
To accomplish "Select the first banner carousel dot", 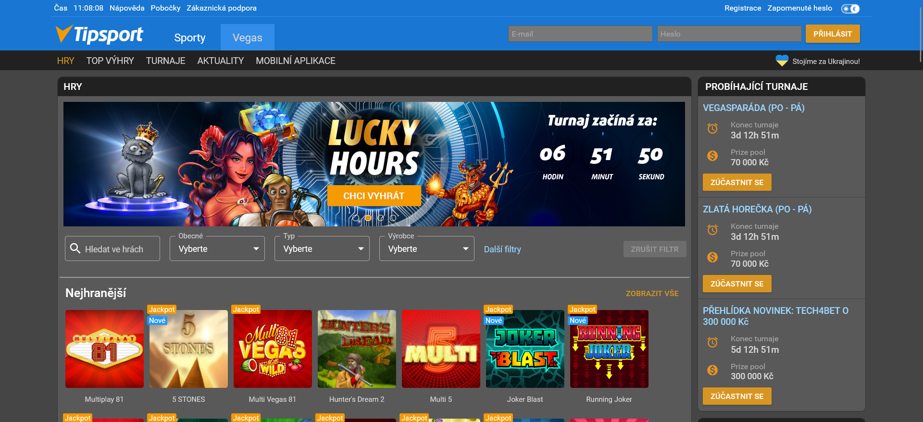I will click(x=355, y=218).
